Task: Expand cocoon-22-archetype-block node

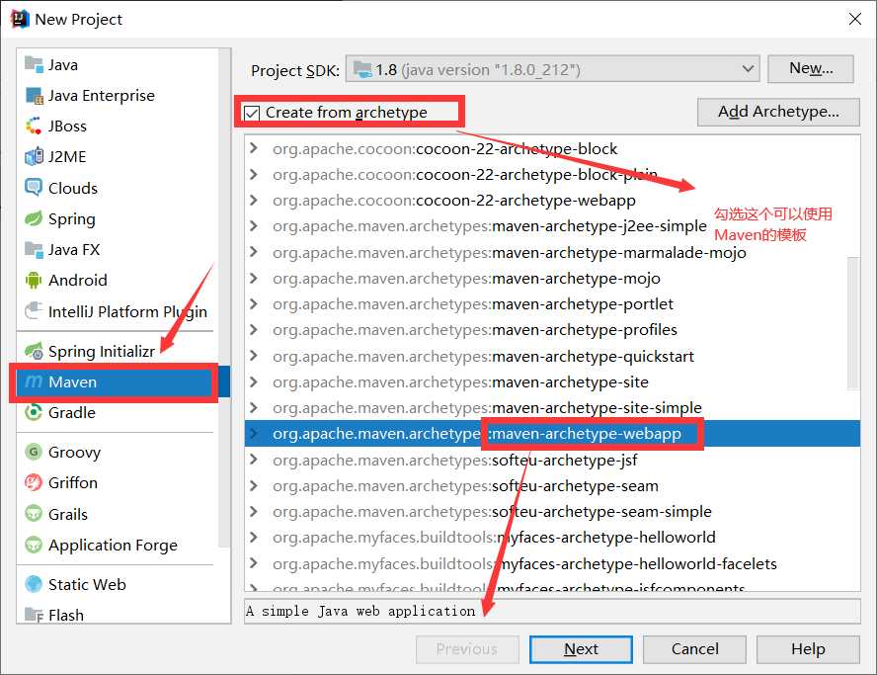Action: [x=254, y=148]
